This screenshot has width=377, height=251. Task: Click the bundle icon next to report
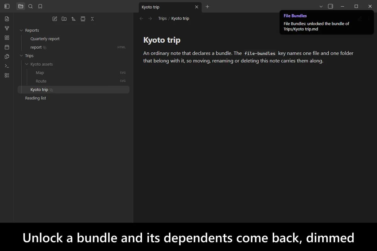pyautogui.click(x=45, y=47)
